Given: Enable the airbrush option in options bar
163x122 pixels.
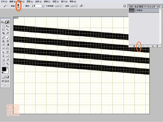Looking at the screenshot, I should (81, 6).
